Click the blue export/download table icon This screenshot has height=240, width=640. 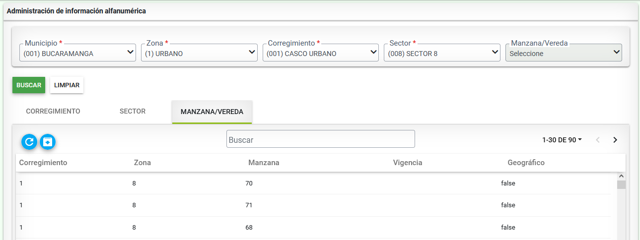tap(48, 142)
